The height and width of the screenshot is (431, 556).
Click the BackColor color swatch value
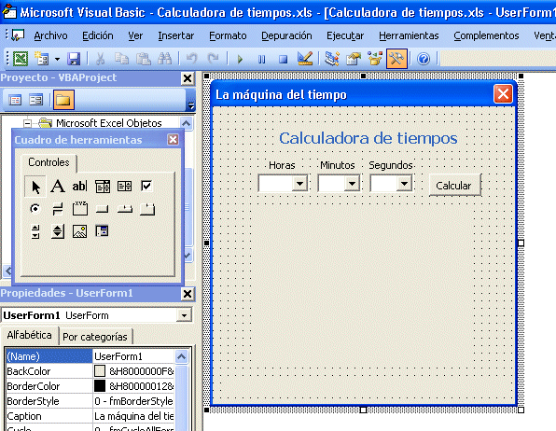100,371
